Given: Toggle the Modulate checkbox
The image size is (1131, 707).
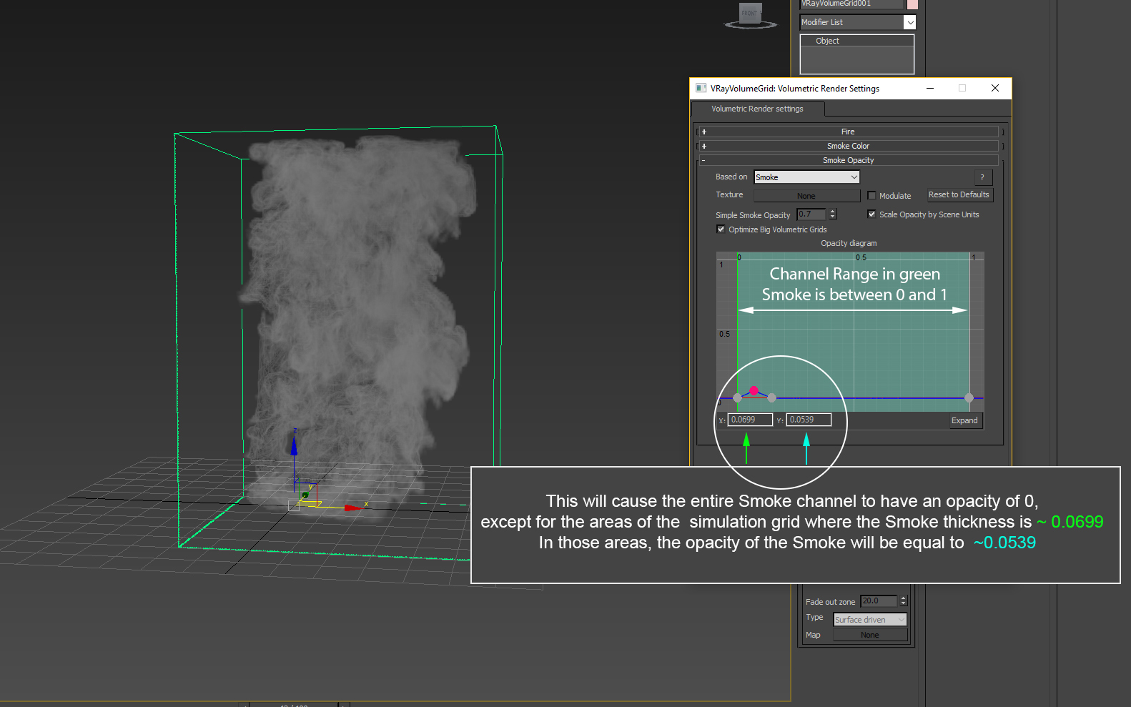Looking at the screenshot, I should coord(871,195).
